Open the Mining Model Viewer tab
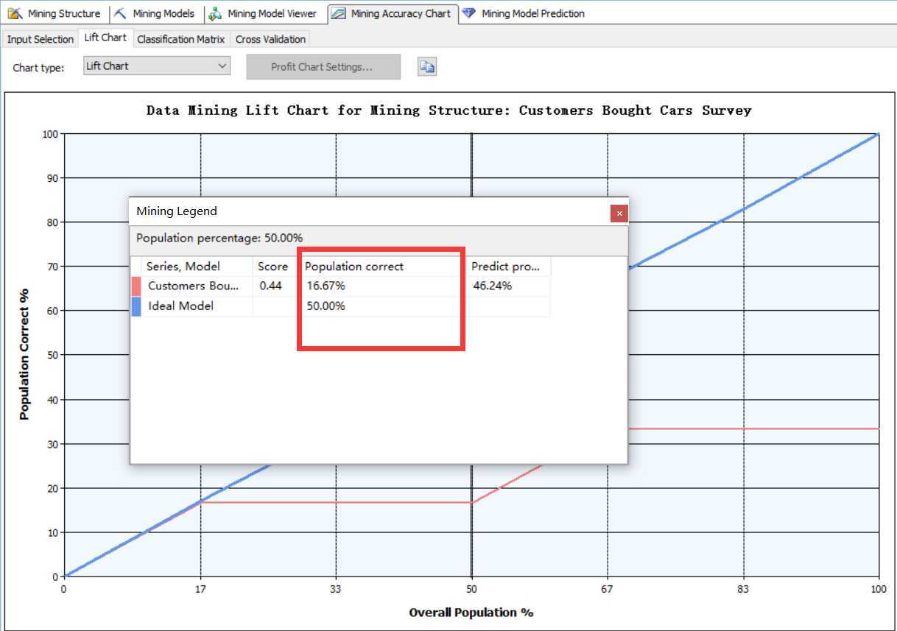Image resolution: width=897 pixels, height=631 pixels. [x=263, y=13]
